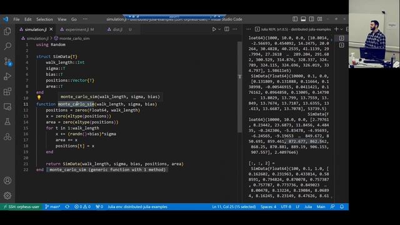Open the Accounts menu icon
This screenshot has height=225, width=400.
(x=7, y=181)
